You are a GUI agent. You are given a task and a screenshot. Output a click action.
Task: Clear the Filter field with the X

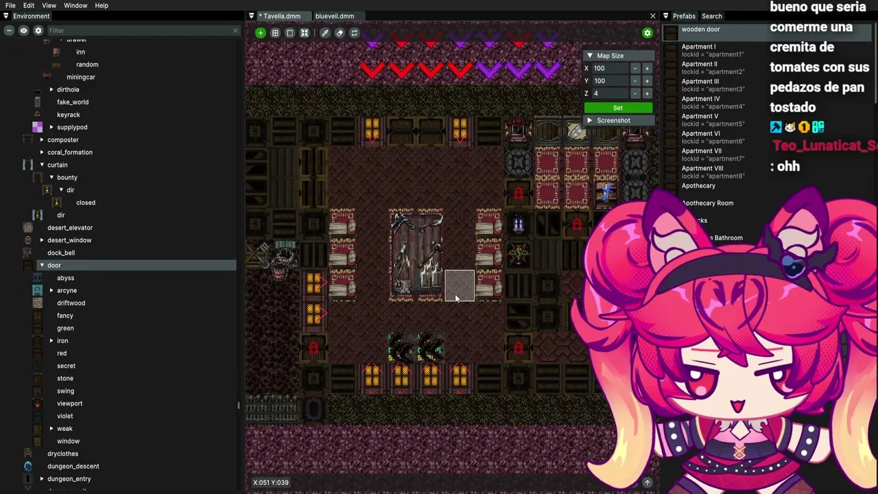pos(235,30)
